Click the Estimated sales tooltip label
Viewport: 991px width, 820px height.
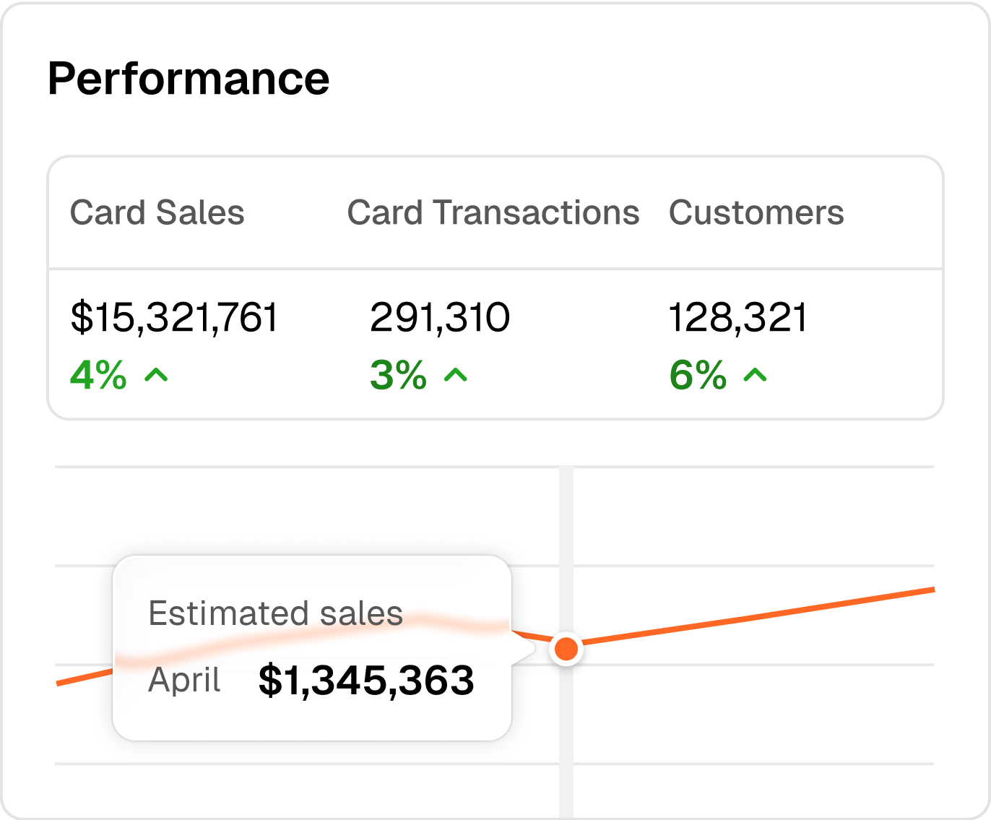tap(275, 613)
